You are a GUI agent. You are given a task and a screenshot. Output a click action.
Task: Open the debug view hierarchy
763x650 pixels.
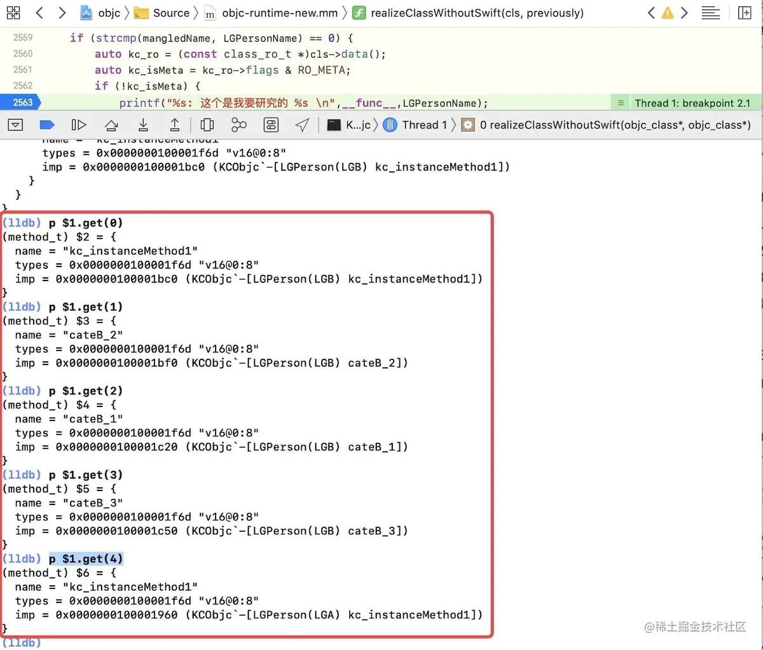coord(207,125)
